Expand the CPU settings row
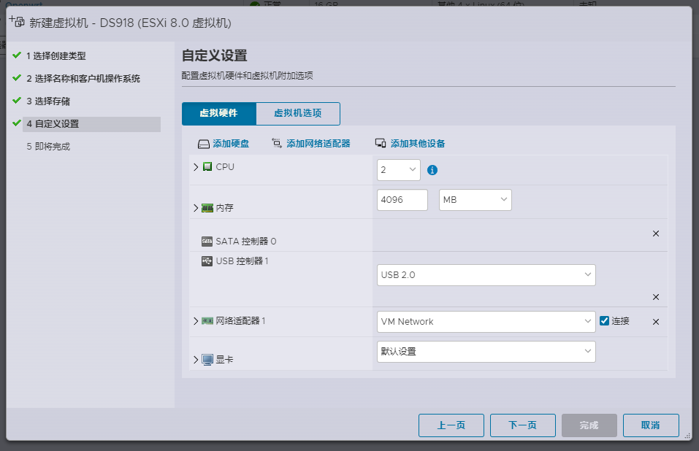This screenshot has height=451, width=699. pos(194,167)
